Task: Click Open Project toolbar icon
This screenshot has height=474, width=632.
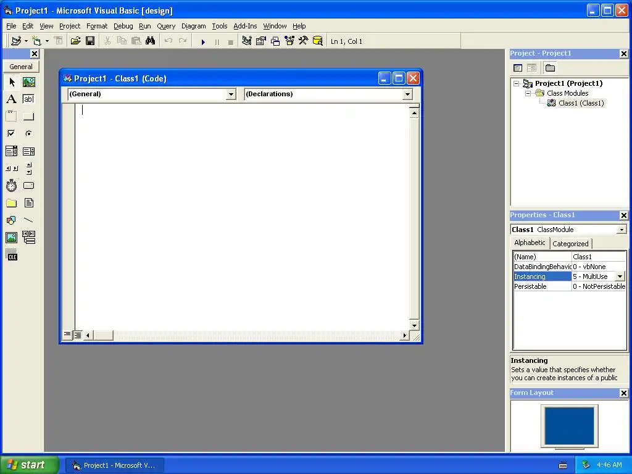Action: tap(75, 41)
